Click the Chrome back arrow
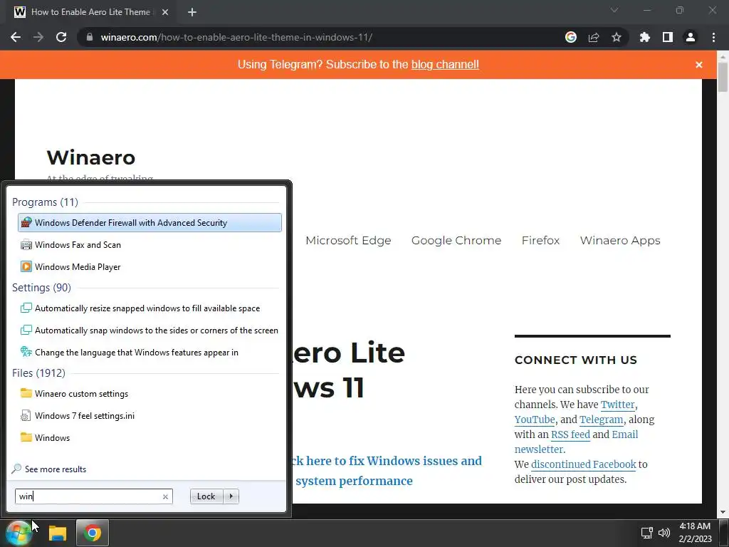Screen dimensions: 729x547 (x=16, y=37)
